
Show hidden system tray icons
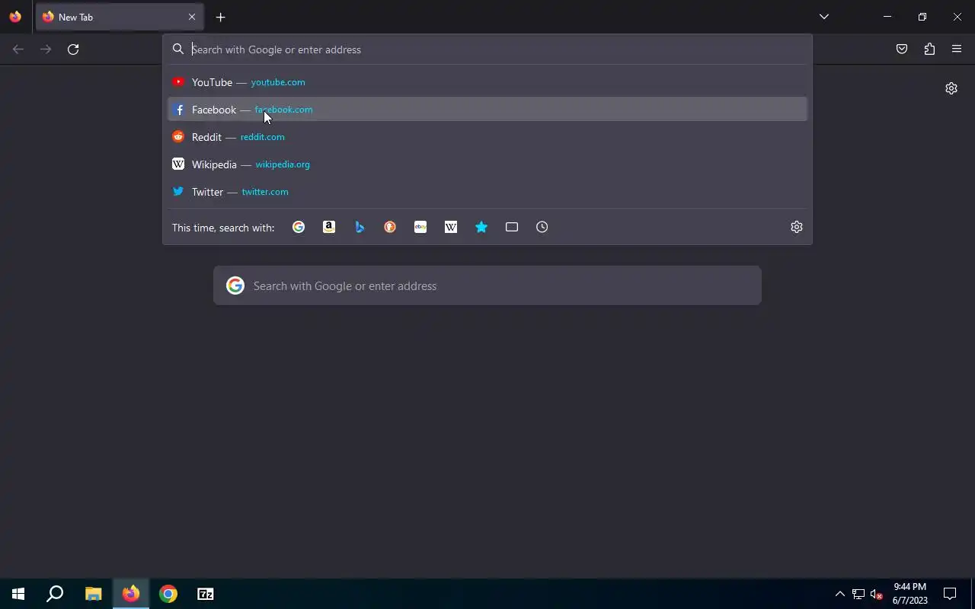pos(840,594)
